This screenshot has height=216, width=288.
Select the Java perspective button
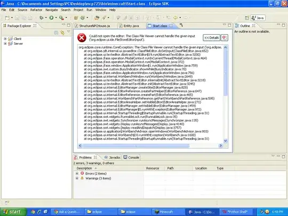click(258, 18)
